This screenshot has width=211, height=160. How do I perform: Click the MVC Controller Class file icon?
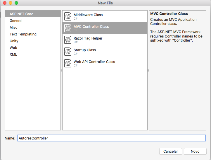[68, 28]
